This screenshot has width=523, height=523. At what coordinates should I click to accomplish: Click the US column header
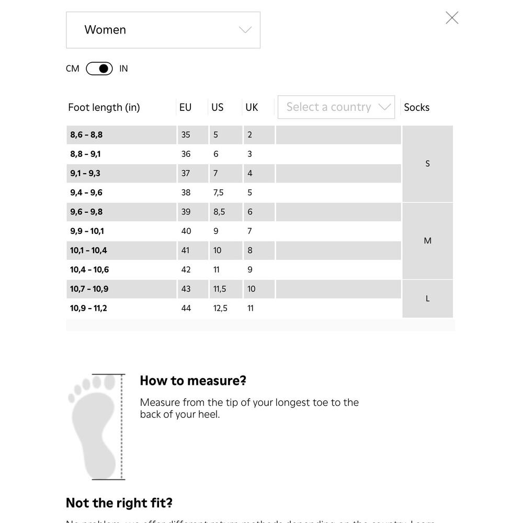coord(218,107)
